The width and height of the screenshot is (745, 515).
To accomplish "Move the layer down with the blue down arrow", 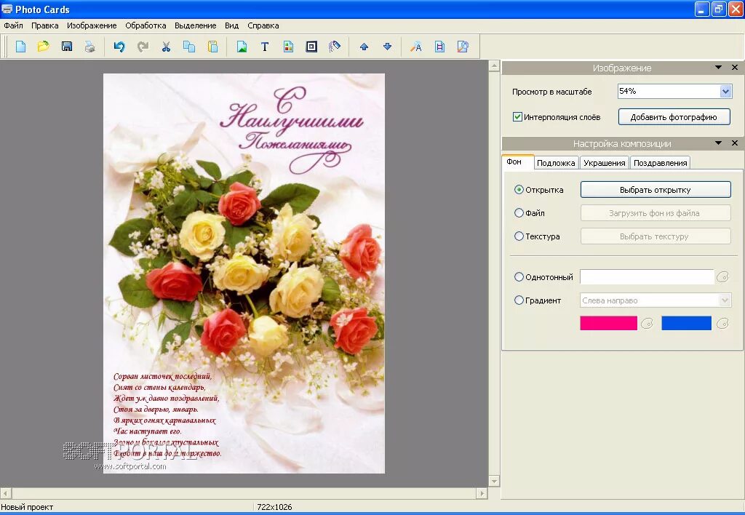I will pyautogui.click(x=387, y=47).
